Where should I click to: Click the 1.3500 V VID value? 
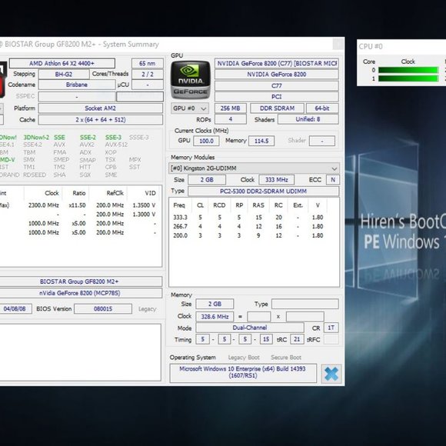144,205
